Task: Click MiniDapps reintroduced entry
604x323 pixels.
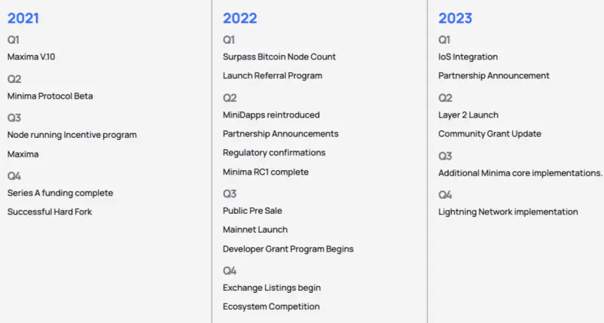Action: click(271, 115)
